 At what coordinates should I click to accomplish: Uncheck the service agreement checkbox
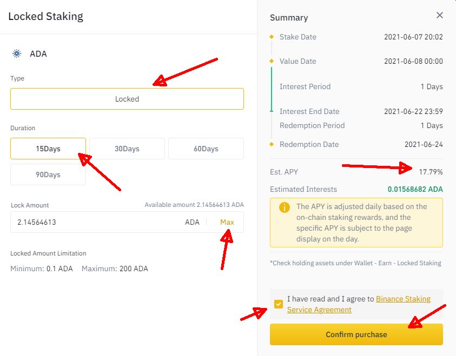click(279, 304)
